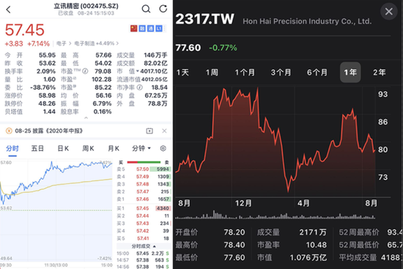Select the 1天 range on Hon Hai chart
Viewport: 403px width, 269px height.
click(182, 73)
